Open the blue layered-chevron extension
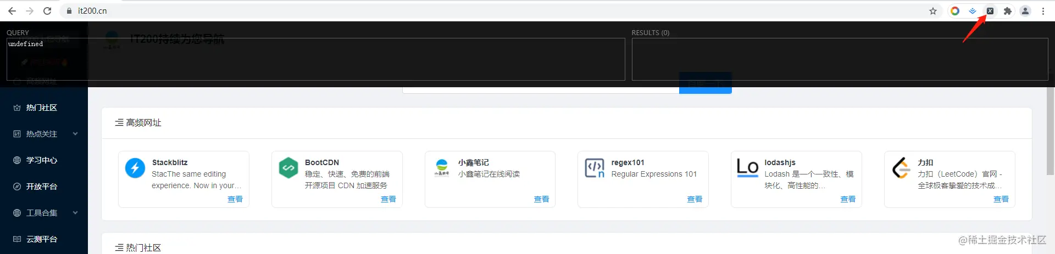1055x254 pixels. [x=973, y=11]
